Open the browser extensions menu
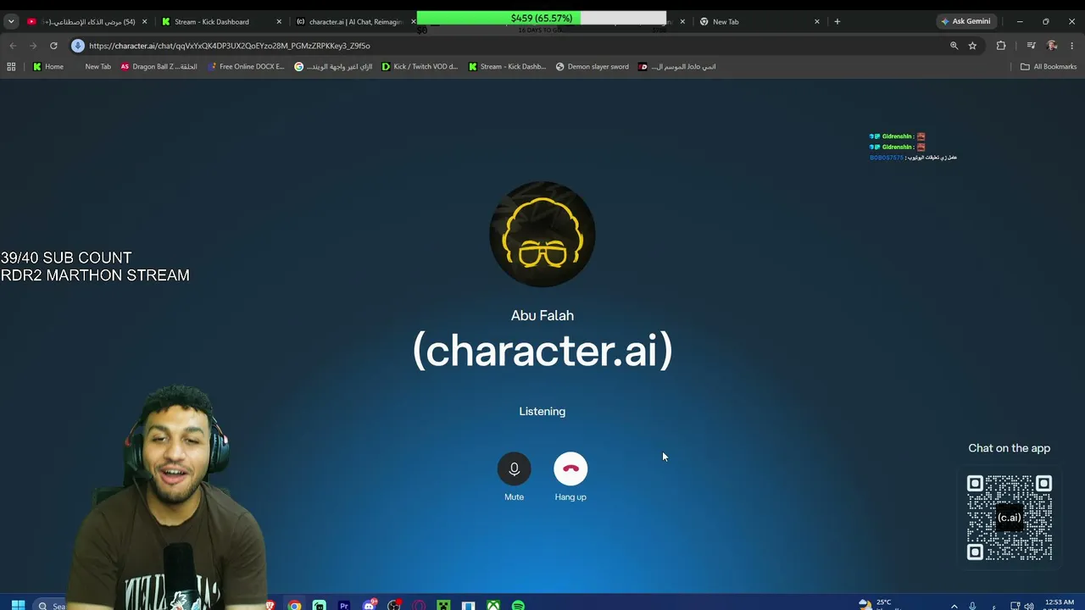 pyautogui.click(x=1001, y=46)
